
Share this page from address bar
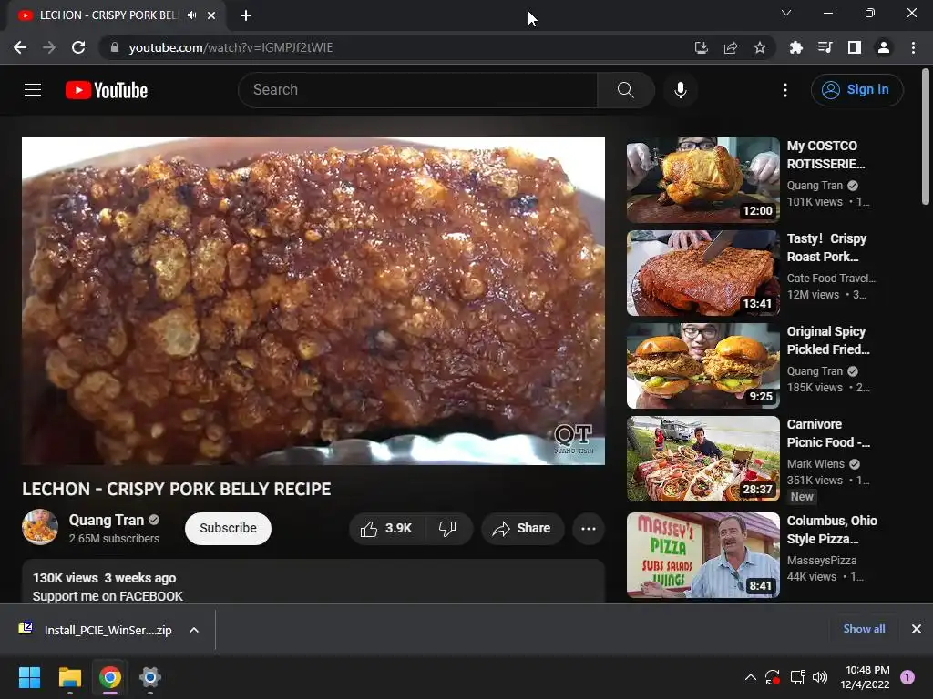click(731, 47)
